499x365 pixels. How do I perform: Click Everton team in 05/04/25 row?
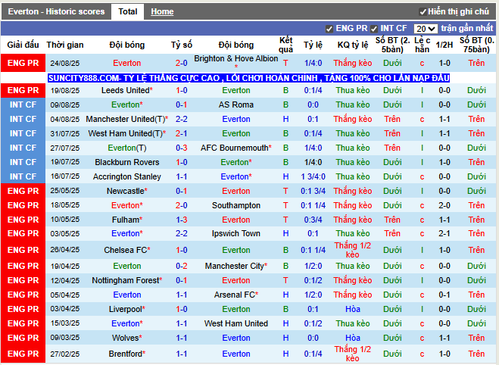pos(127,295)
